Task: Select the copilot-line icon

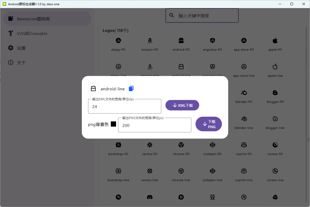Action: (244, 171)
